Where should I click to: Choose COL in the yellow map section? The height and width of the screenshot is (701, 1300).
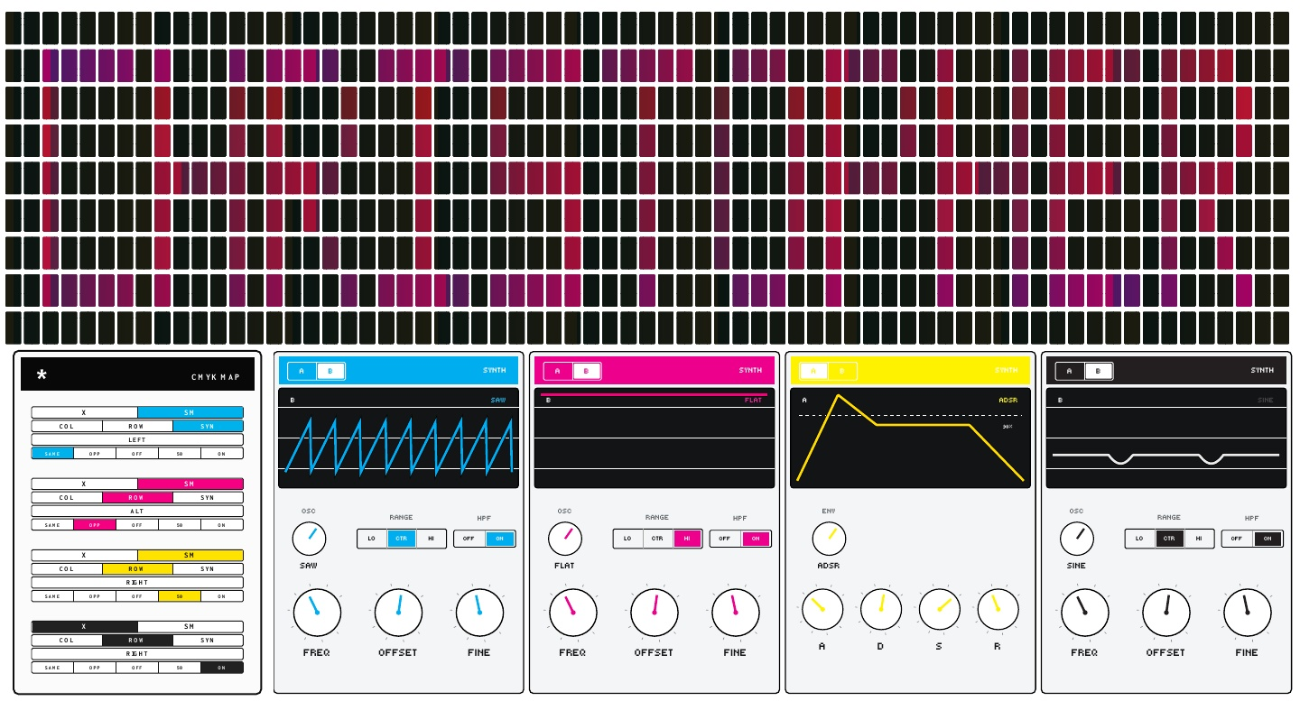[x=67, y=568]
